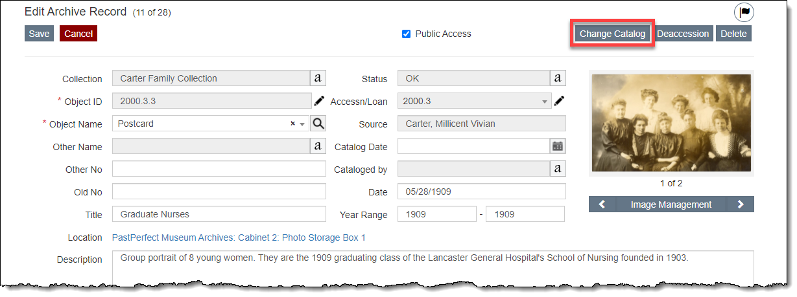
Task: Click the Save button
Action: (x=39, y=34)
